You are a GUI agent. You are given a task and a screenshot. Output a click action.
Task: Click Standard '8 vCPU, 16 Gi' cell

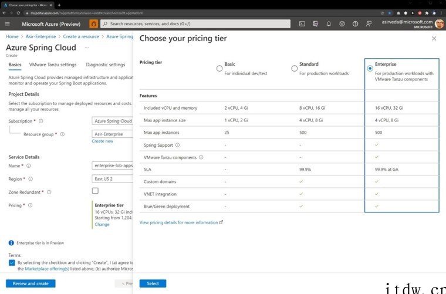point(312,108)
